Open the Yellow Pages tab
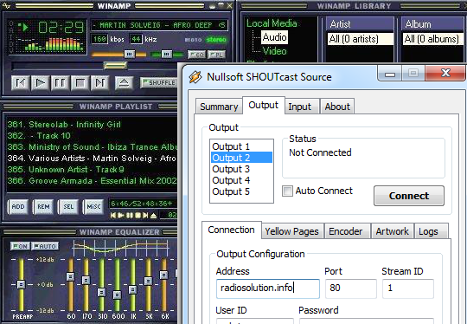Viewport: 467px width, 324px height. [x=292, y=231]
